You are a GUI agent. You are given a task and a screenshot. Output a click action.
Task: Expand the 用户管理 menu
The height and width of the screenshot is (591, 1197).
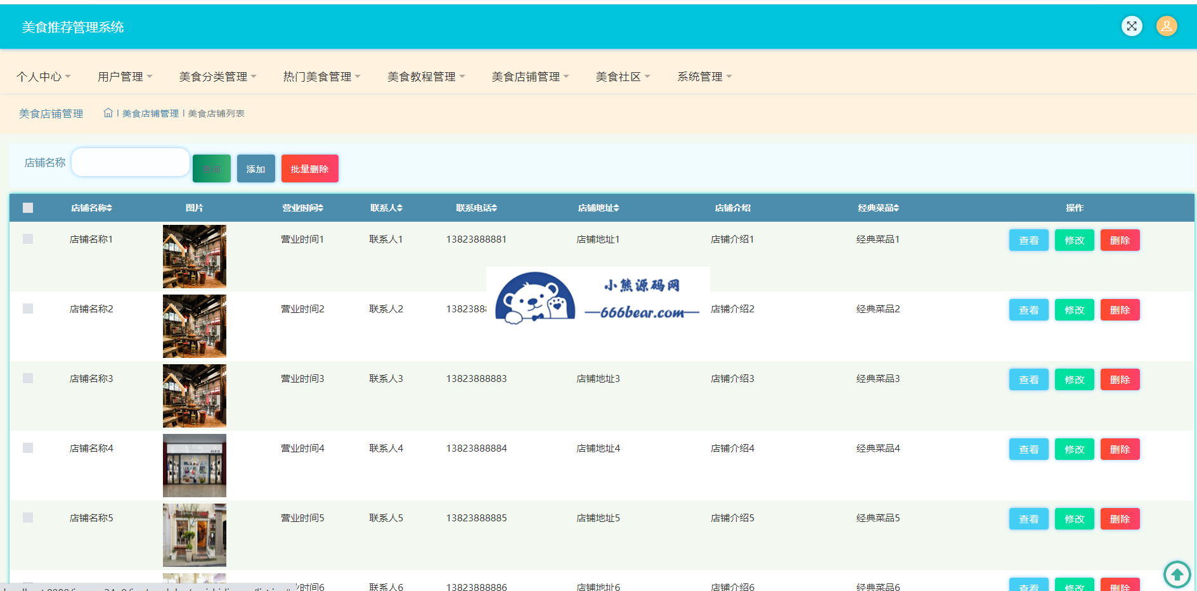(x=125, y=77)
